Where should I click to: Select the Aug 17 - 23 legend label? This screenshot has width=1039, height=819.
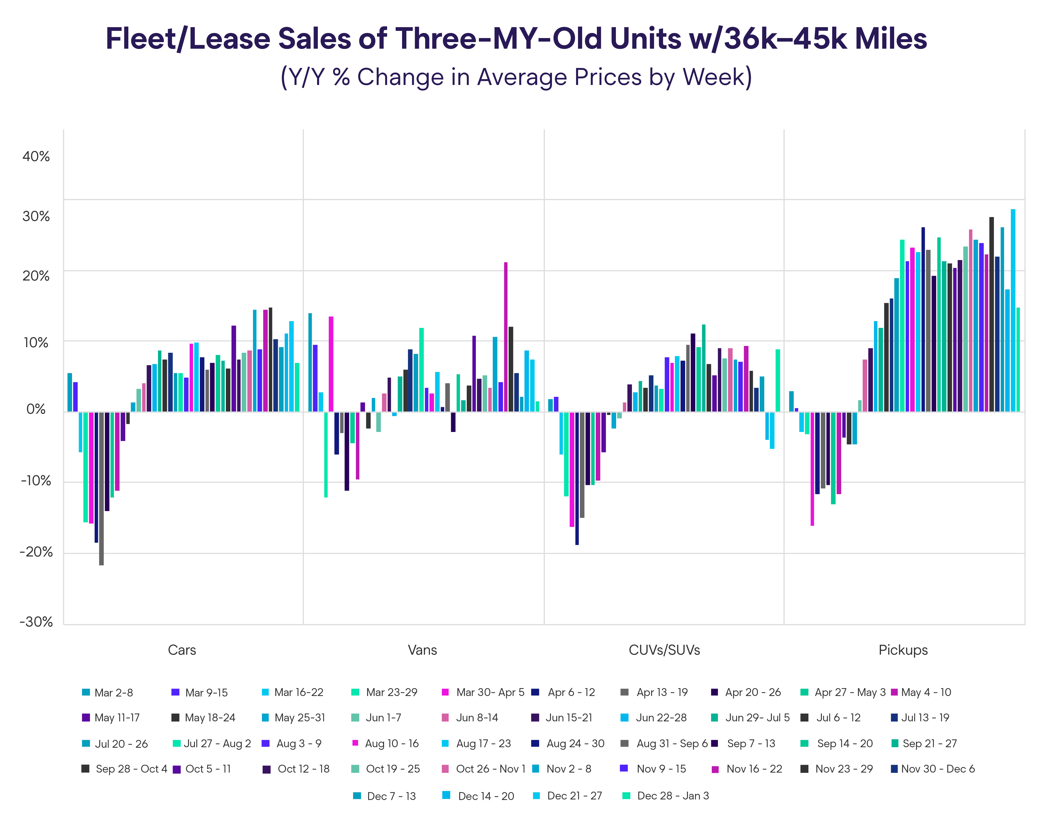click(483, 744)
